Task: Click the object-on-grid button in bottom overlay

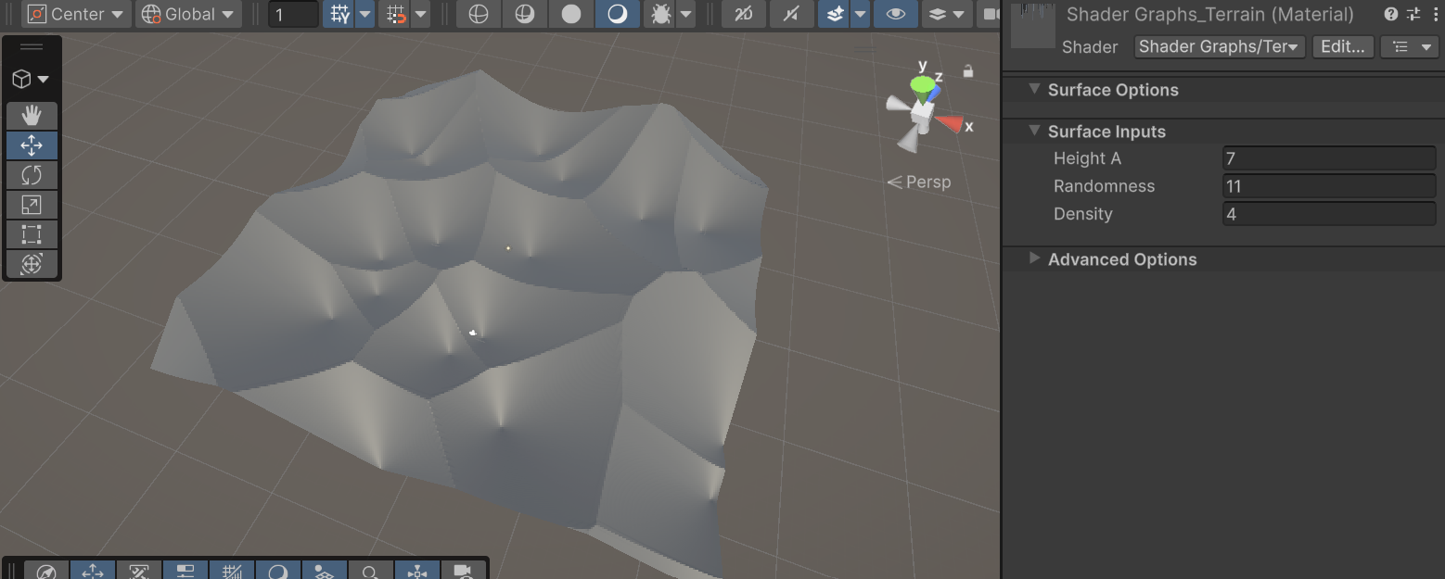Action: 325,571
